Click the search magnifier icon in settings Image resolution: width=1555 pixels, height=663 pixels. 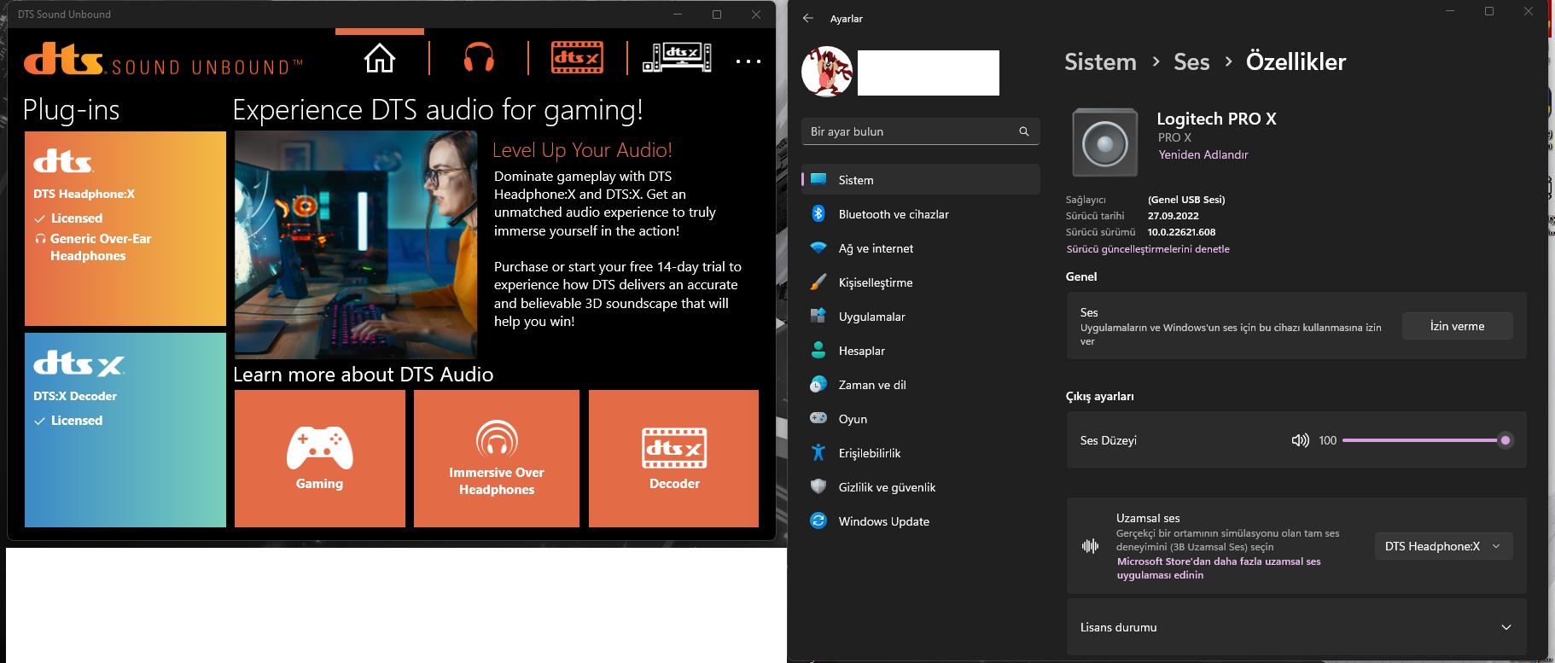[1024, 131]
